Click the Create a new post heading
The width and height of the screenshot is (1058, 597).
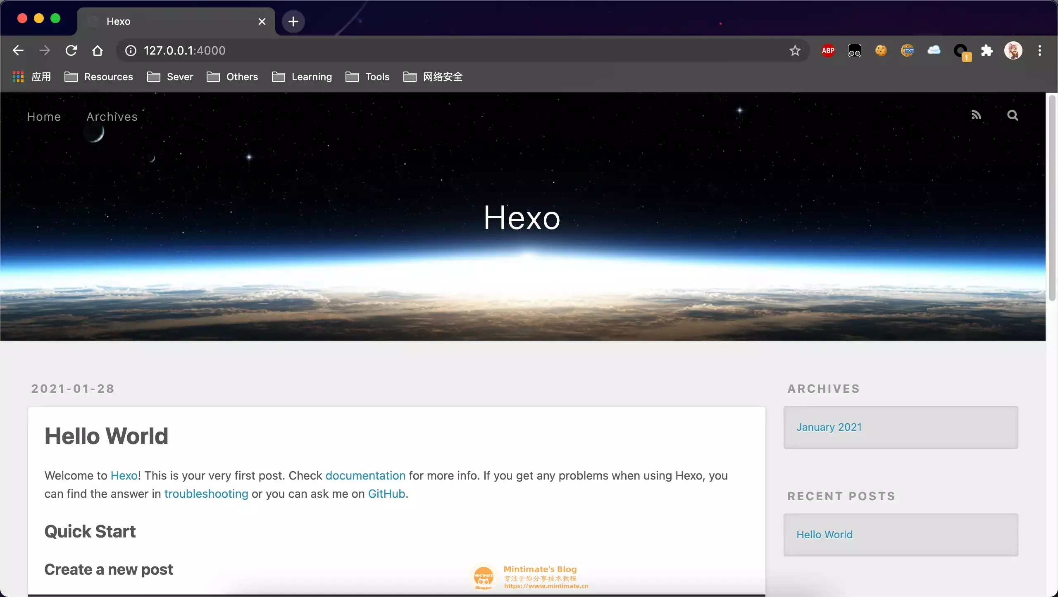pos(108,569)
